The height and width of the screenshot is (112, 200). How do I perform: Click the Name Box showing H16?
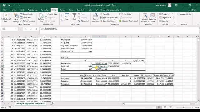click(x=8, y=29)
